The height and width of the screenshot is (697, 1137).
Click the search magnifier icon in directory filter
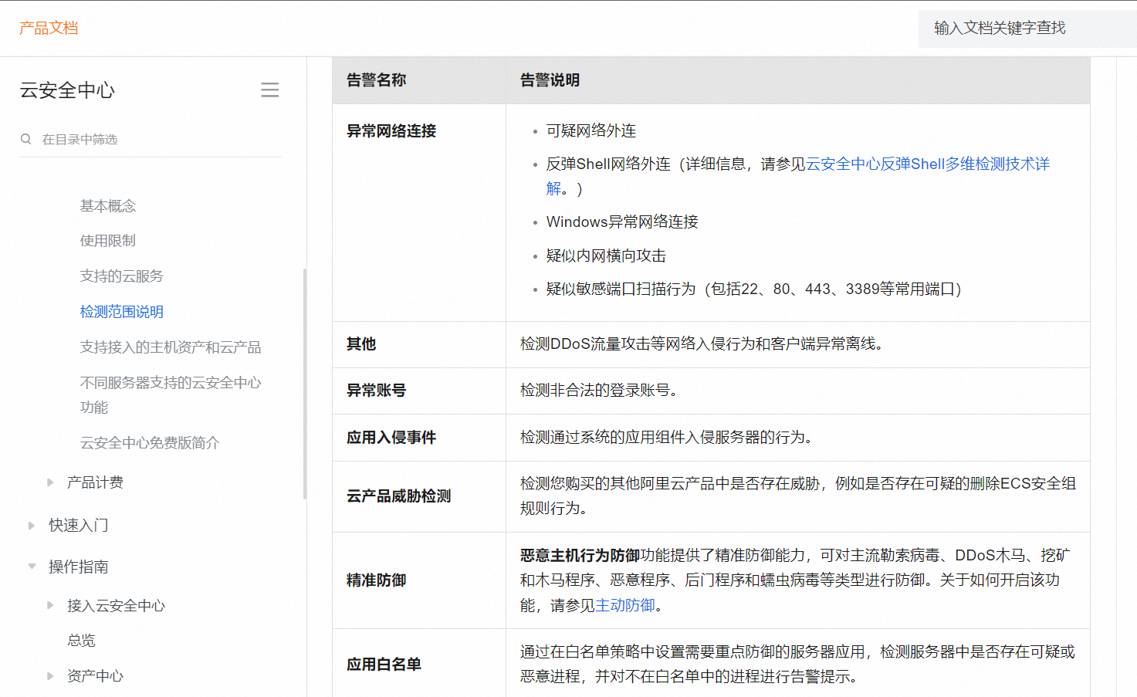26,139
